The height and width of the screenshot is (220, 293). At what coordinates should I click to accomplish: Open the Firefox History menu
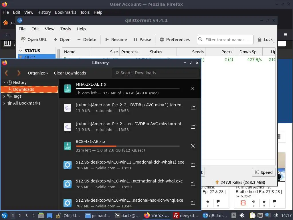coord(44,12)
